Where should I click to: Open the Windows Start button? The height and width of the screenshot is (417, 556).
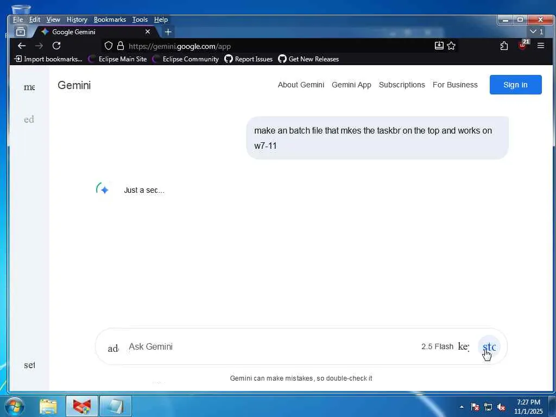(x=14, y=406)
